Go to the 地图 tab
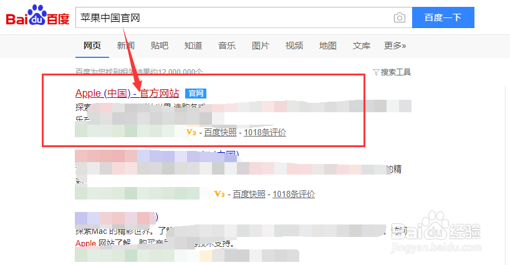The height and width of the screenshot is (265, 510). click(328, 46)
